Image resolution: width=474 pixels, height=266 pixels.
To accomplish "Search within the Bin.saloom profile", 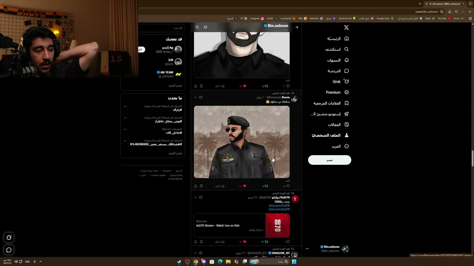I will tap(197, 27).
